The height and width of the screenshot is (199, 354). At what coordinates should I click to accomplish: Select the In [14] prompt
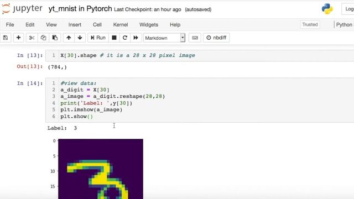pyautogui.click(x=30, y=83)
